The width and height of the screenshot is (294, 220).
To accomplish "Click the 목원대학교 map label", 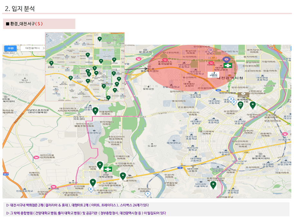I will click(94, 133).
